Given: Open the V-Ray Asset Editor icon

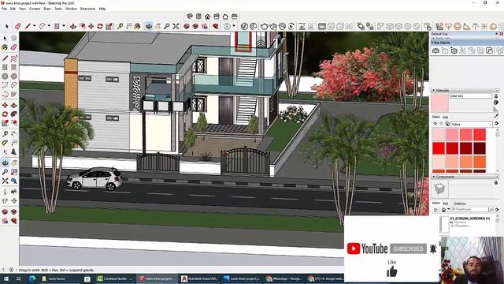Looking at the screenshot, I should pyautogui.click(x=244, y=26).
